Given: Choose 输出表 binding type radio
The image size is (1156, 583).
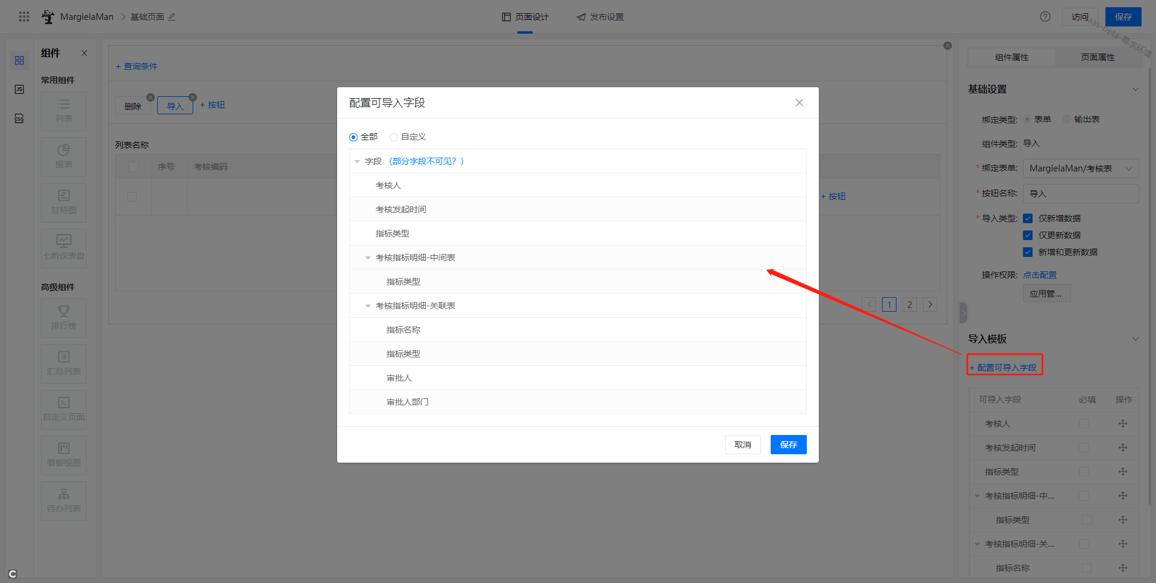Looking at the screenshot, I should (x=1067, y=119).
